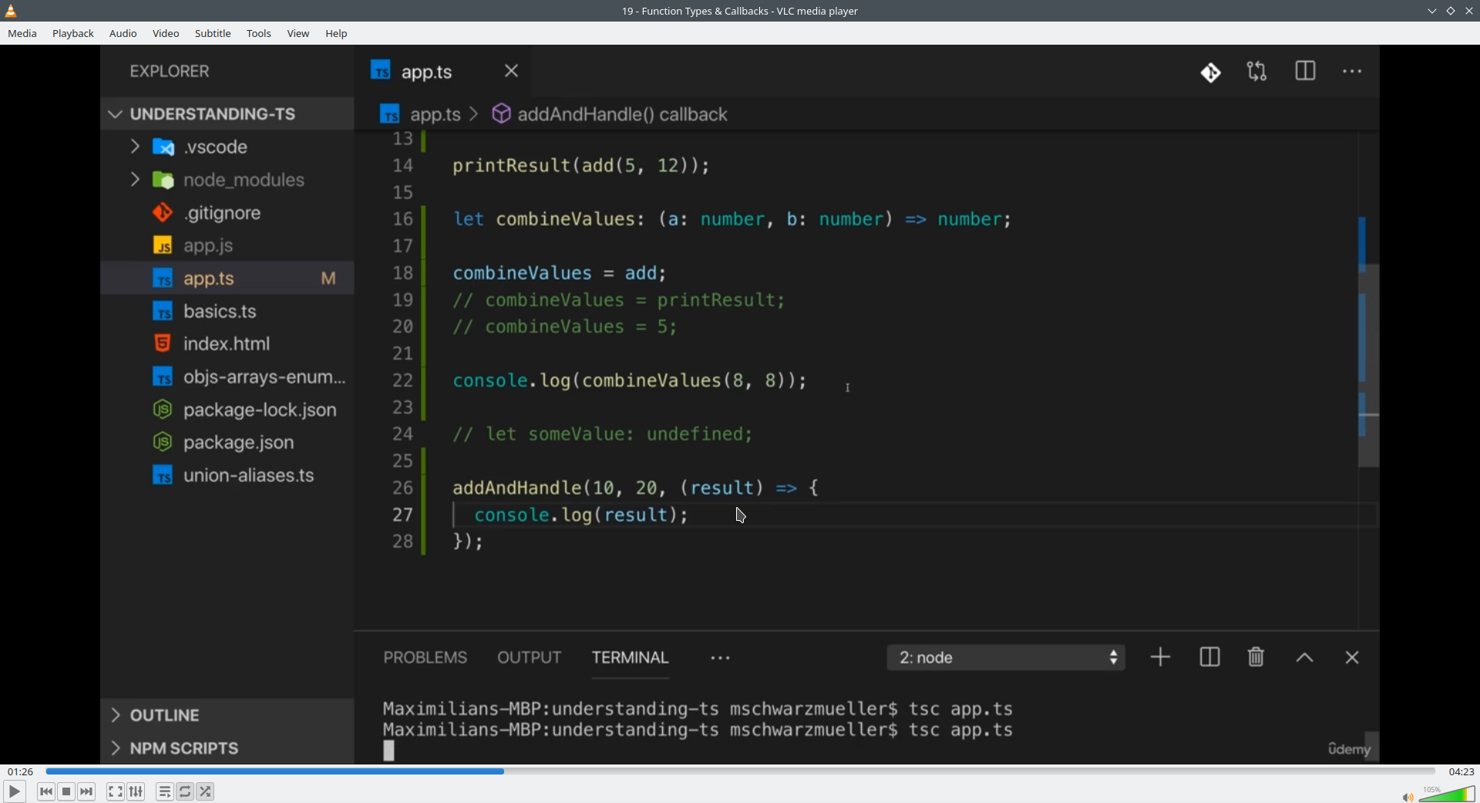Maximize the panel with chevron up
The height and width of the screenshot is (803, 1480).
(1305, 657)
